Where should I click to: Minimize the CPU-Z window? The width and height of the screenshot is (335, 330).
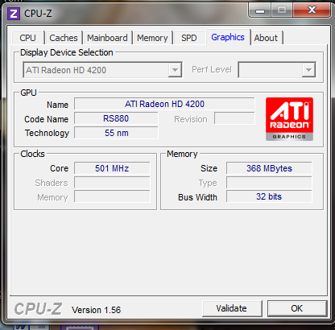260,10
